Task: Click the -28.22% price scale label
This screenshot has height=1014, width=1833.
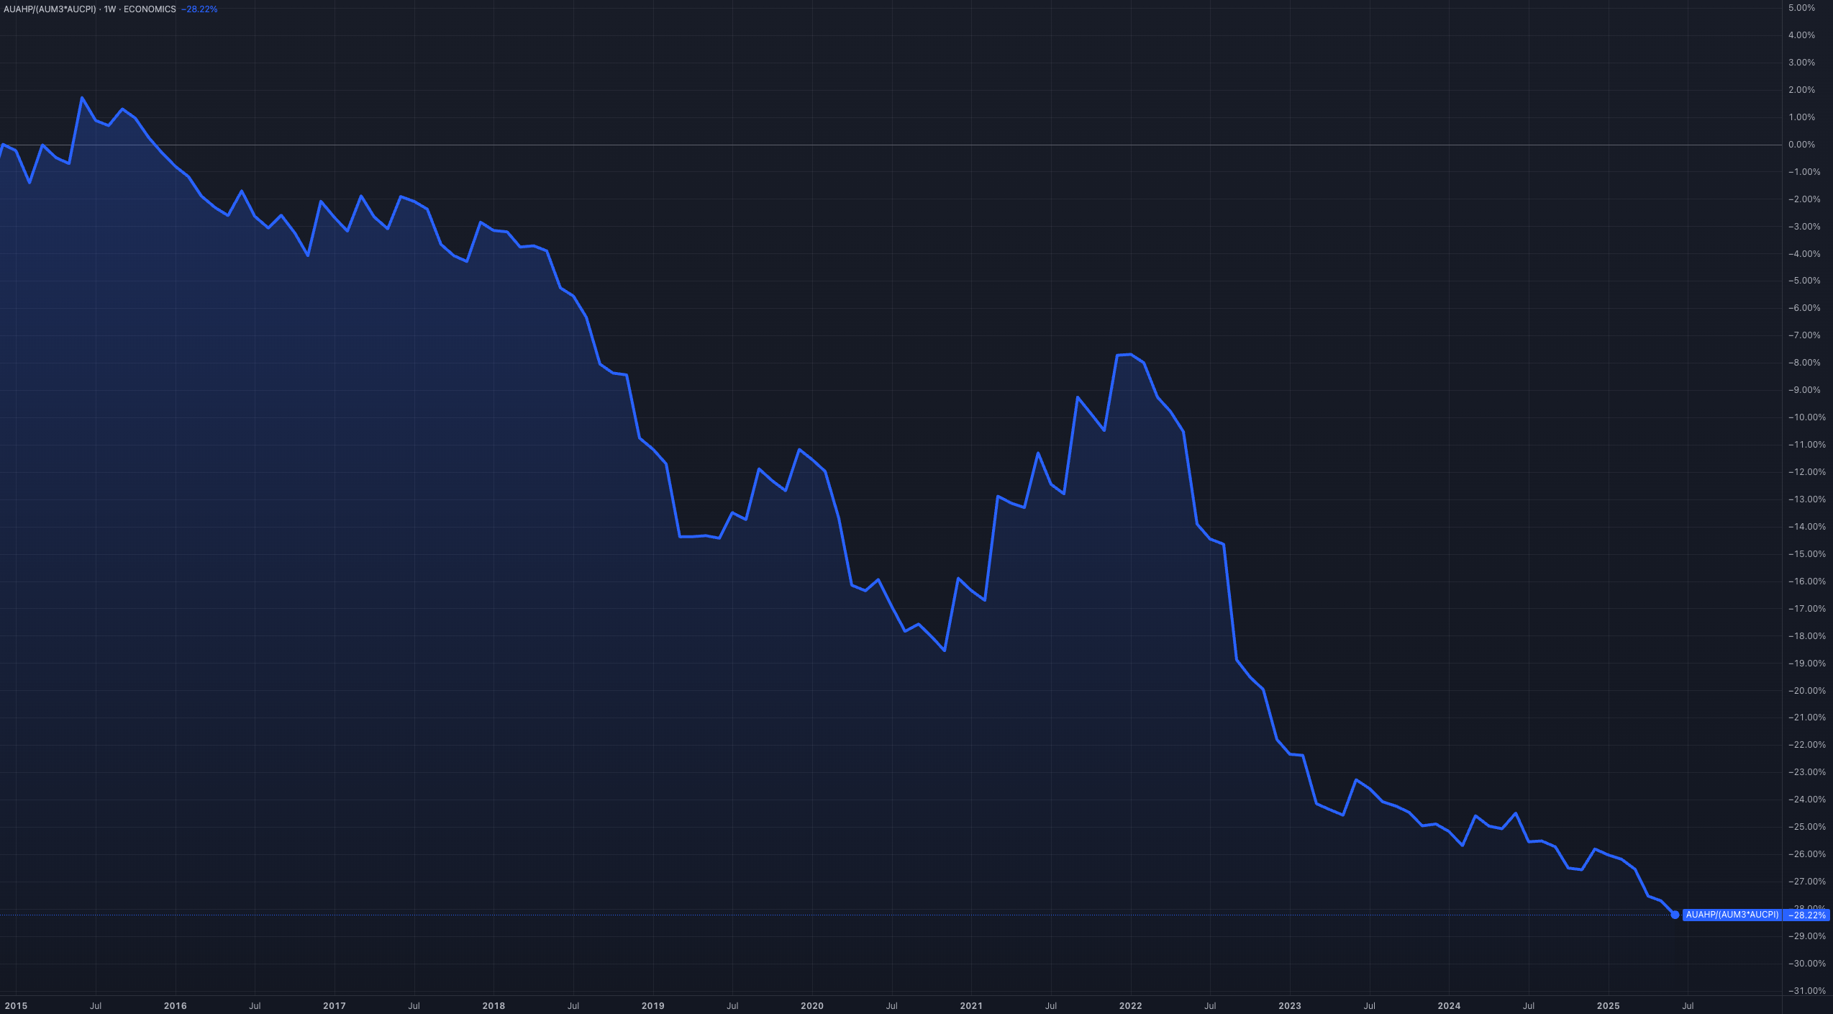Action: 1806,915
